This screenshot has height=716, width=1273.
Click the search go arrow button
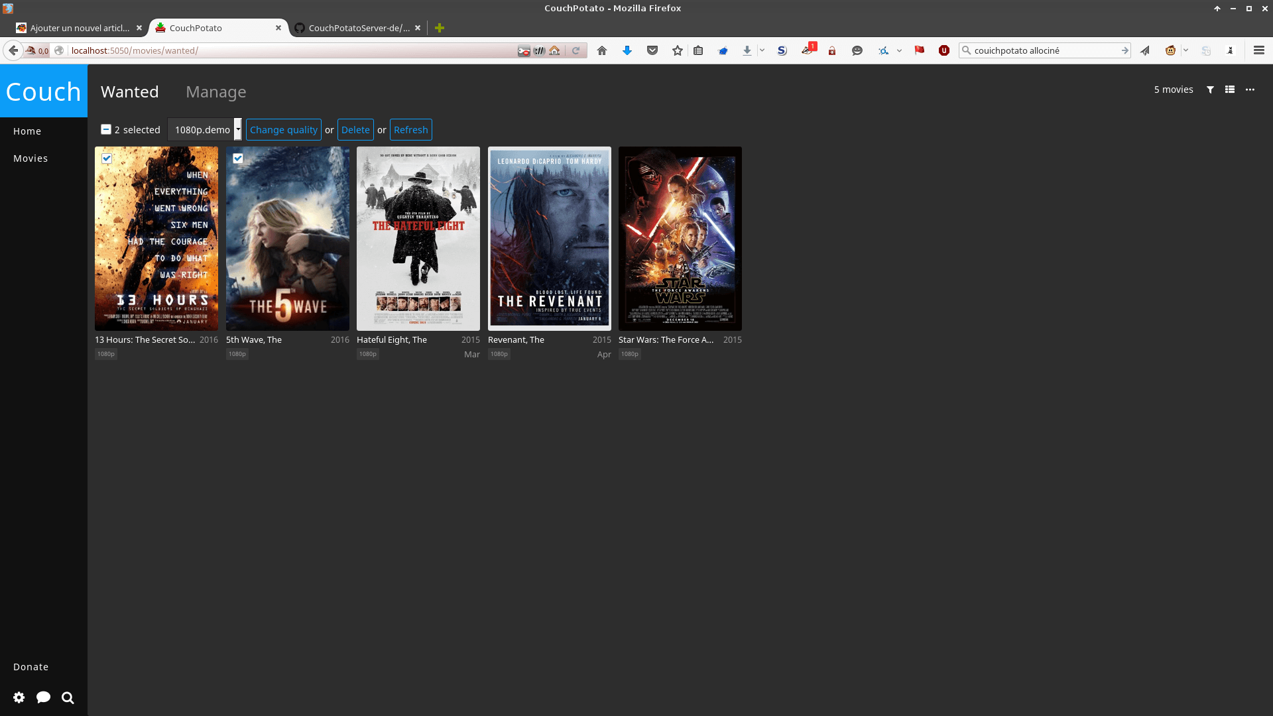tap(1125, 50)
